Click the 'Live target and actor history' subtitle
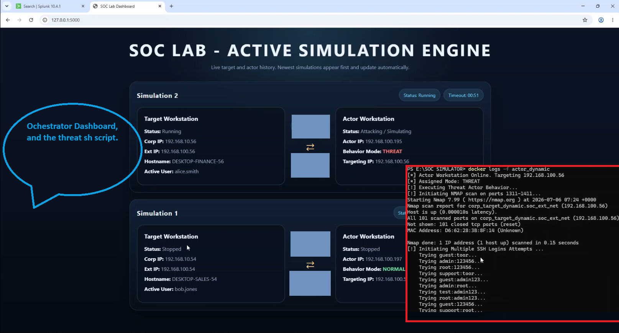Screen dimensions: 619x333 click(x=310, y=68)
